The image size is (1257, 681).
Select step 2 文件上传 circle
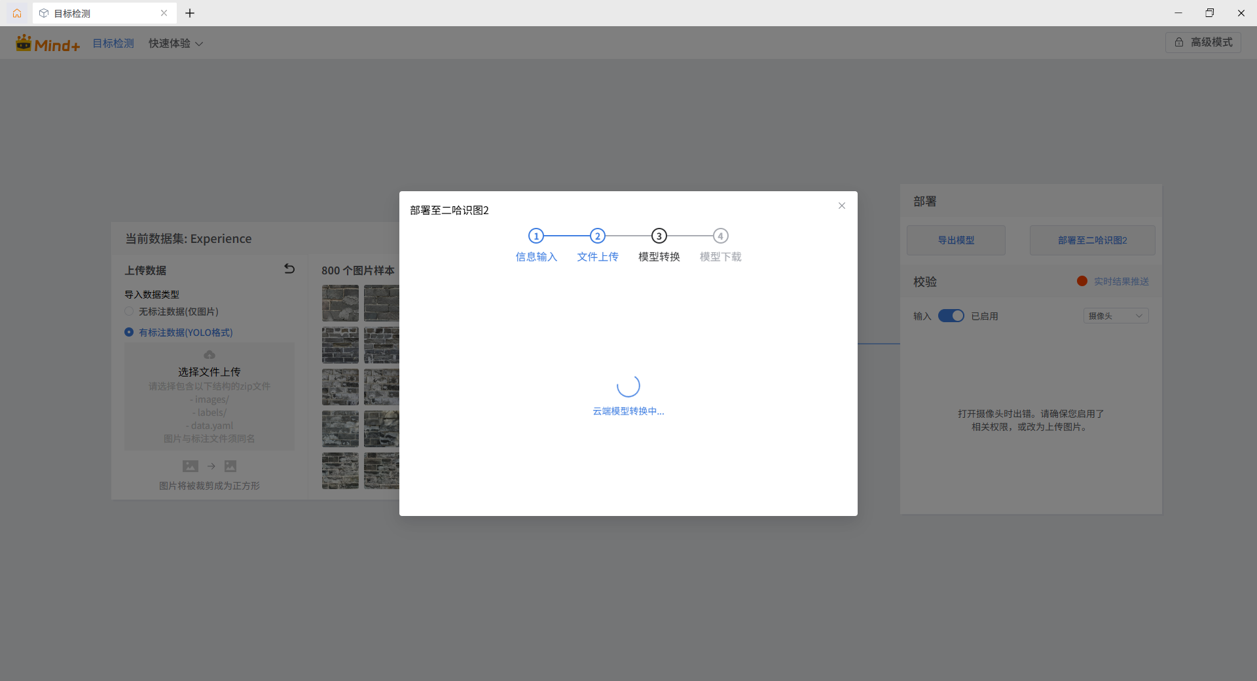tap(598, 236)
